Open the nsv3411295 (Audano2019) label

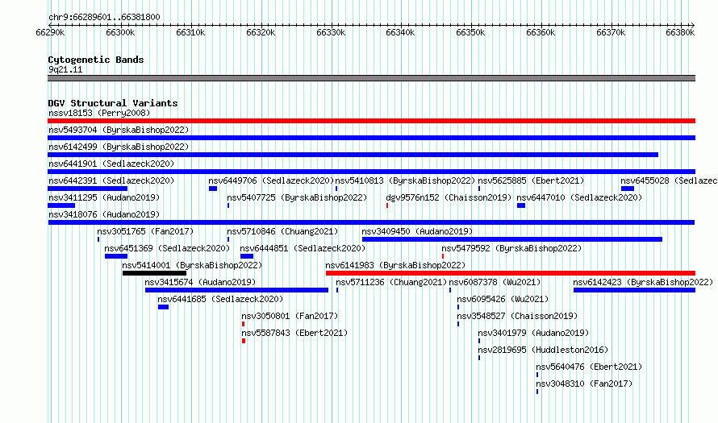tap(104, 197)
